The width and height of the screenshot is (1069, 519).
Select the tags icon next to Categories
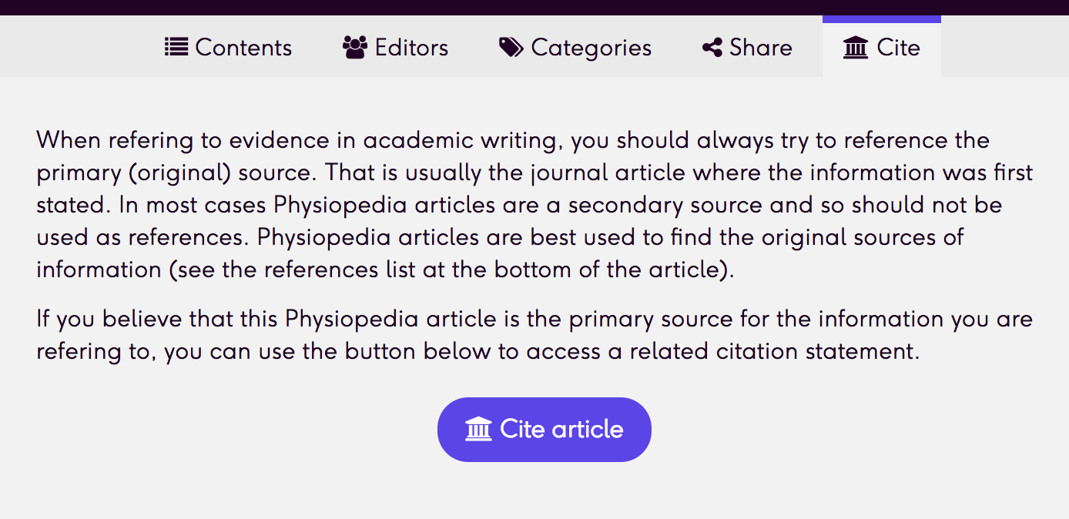pos(511,48)
